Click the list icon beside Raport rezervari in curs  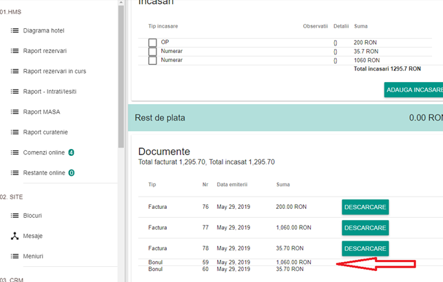[x=14, y=71]
